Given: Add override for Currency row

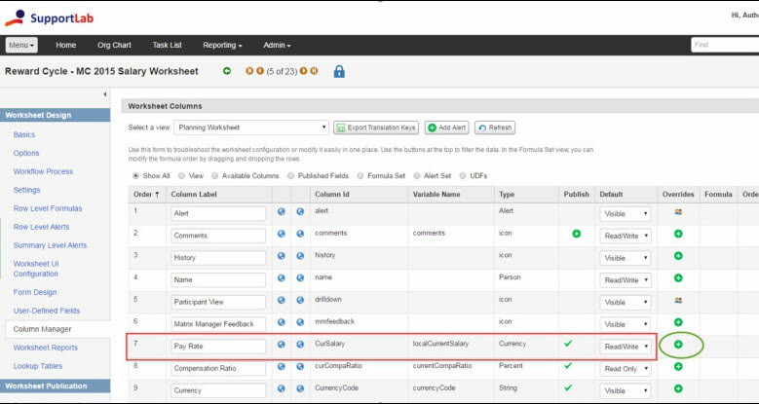Looking at the screenshot, I should [678, 388].
